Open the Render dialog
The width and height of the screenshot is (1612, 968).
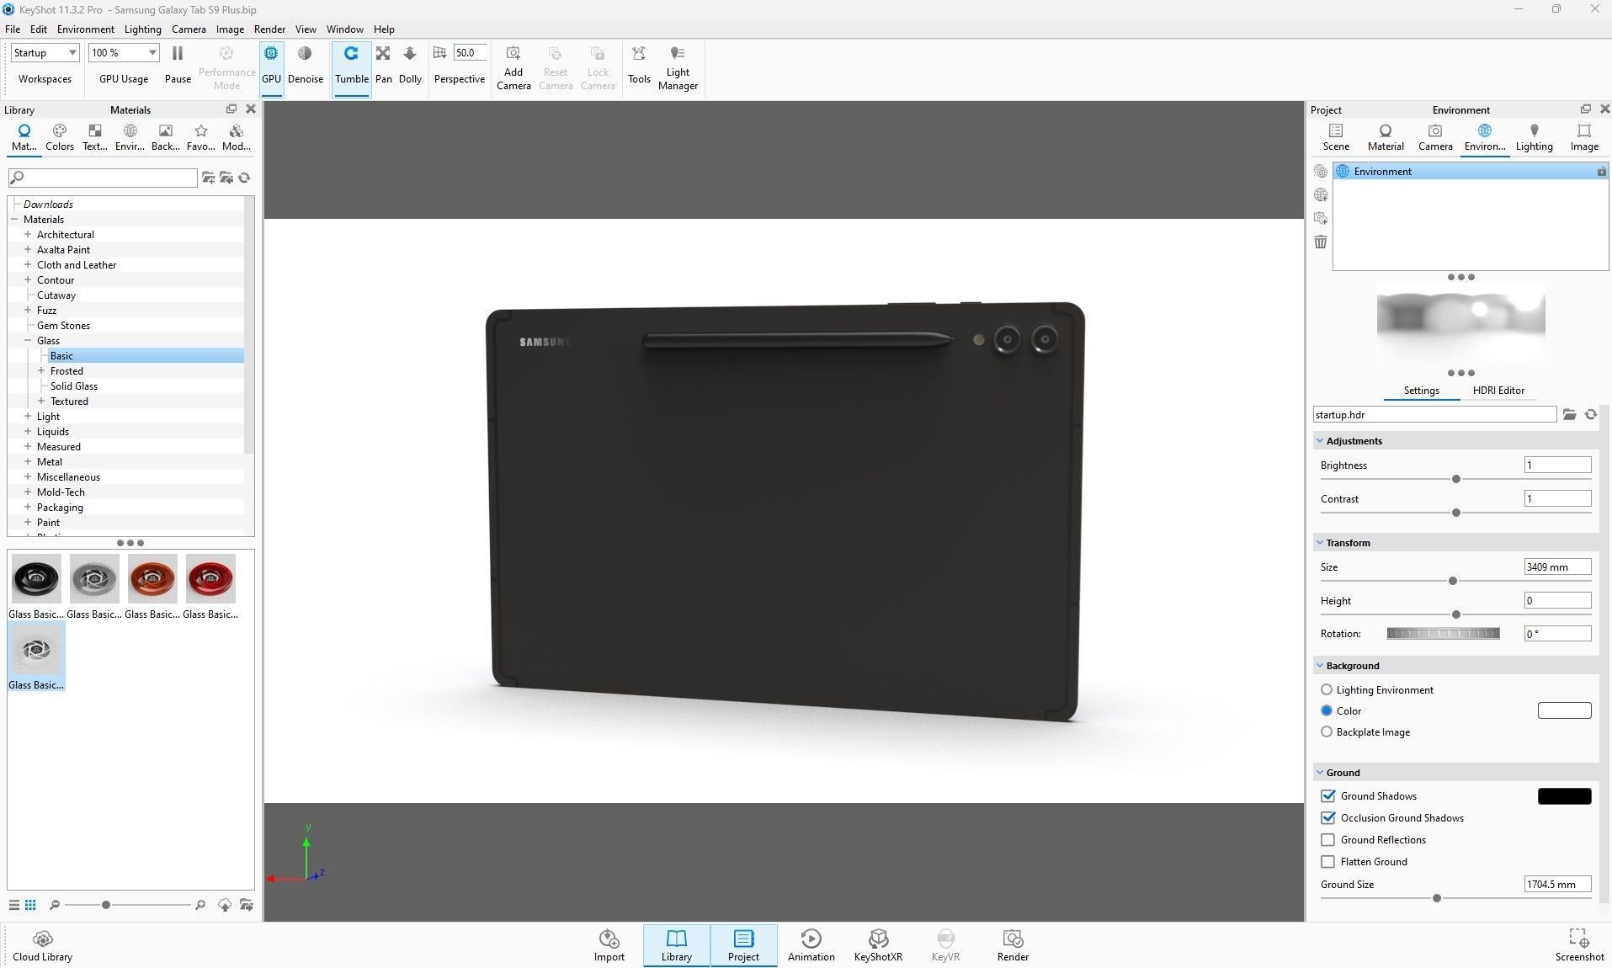click(1013, 945)
